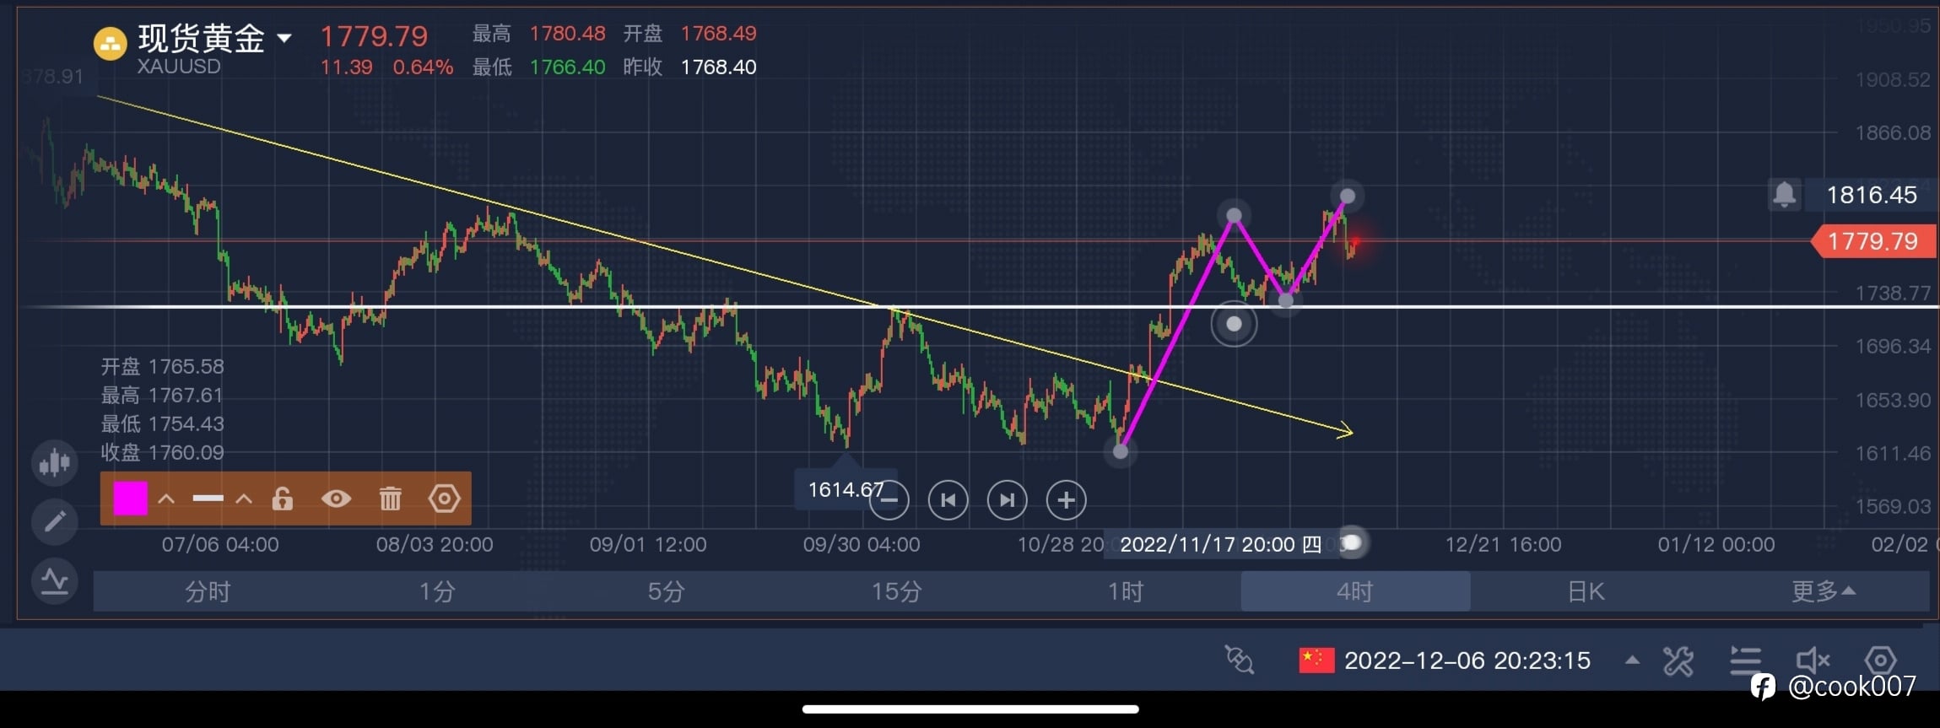Image resolution: width=1940 pixels, height=728 pixels.
Task: Click the 1779.79 current price tag
Action: pos(1873,241)
